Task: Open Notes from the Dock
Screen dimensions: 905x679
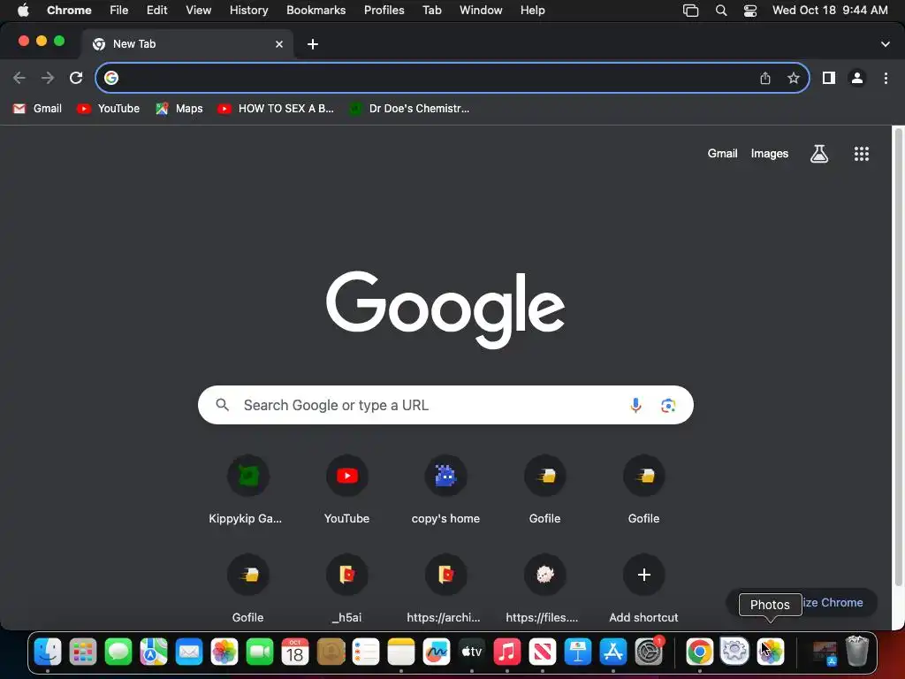Action: 401,652
